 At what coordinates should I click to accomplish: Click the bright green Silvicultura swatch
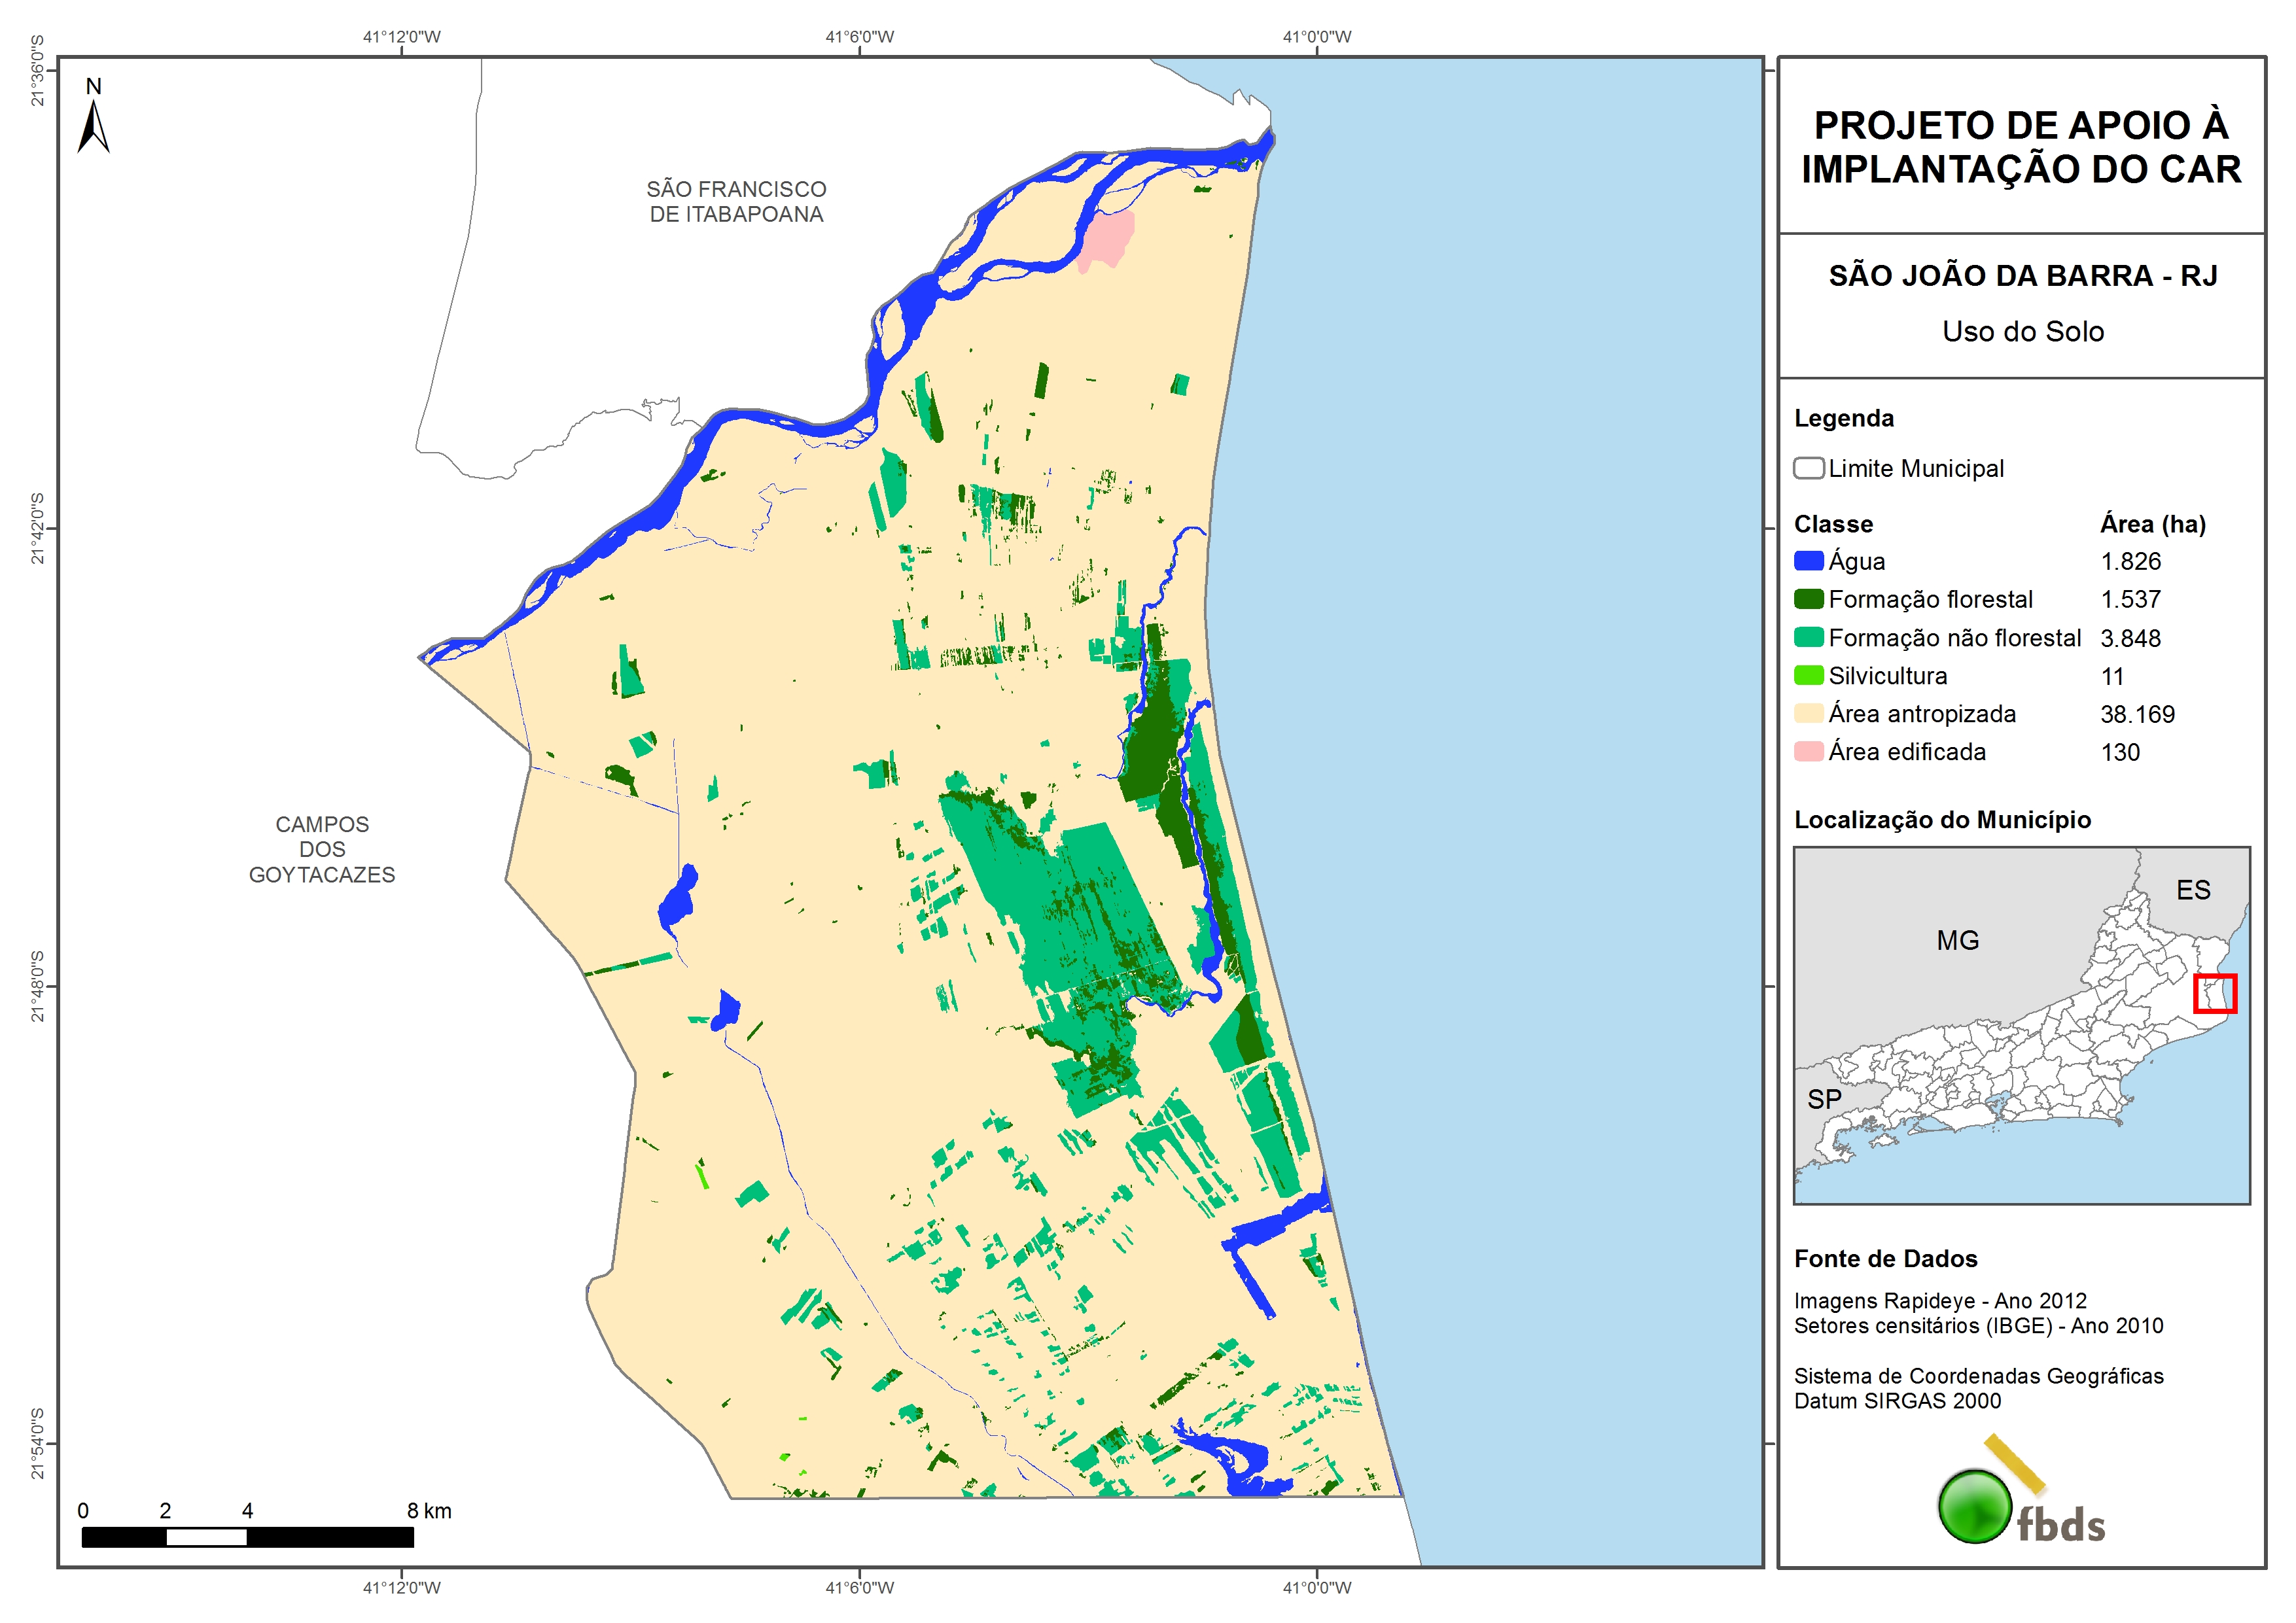(x=1808, y=675)
